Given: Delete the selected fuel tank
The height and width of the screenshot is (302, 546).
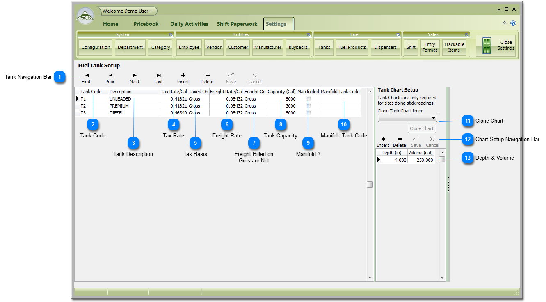Looking at the screenshot, I should pos(207,78).
